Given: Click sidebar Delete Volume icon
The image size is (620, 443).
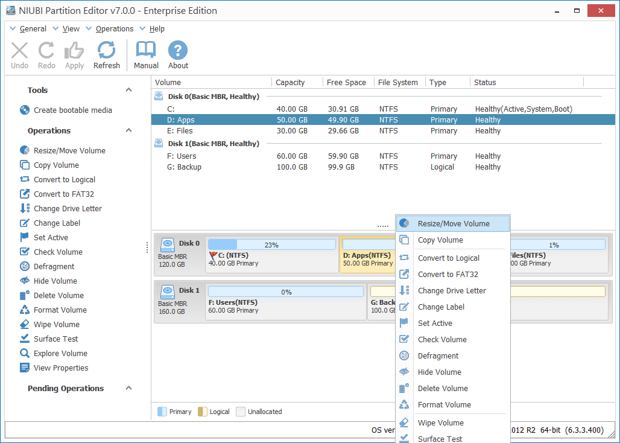Looking at the screenshot, I should (x=25, y=295).
